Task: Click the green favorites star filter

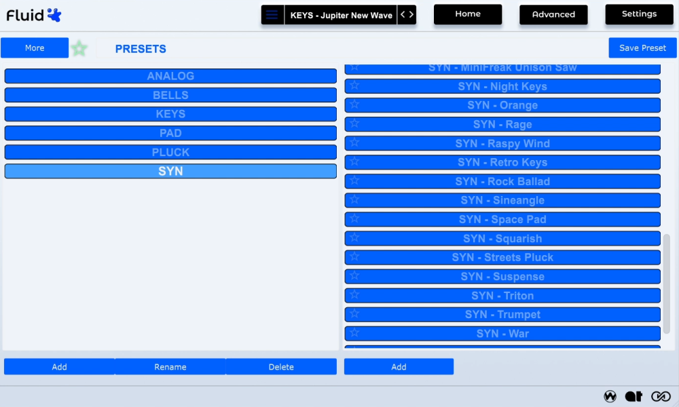Action: tap(79, 48)
